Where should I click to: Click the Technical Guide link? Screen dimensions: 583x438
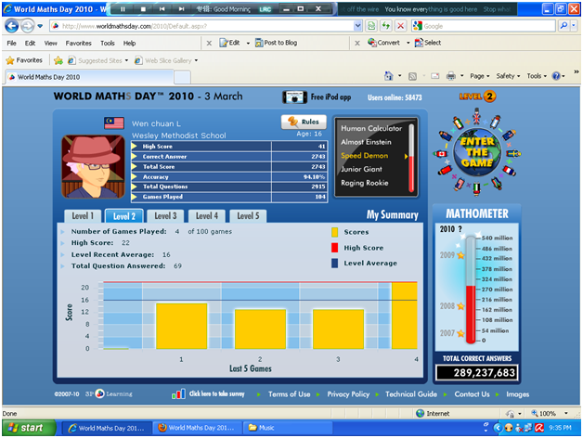[x=411, y=394]
